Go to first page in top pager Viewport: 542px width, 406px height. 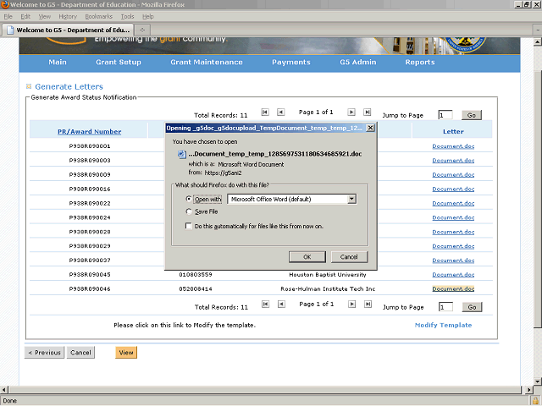point(265,112)
